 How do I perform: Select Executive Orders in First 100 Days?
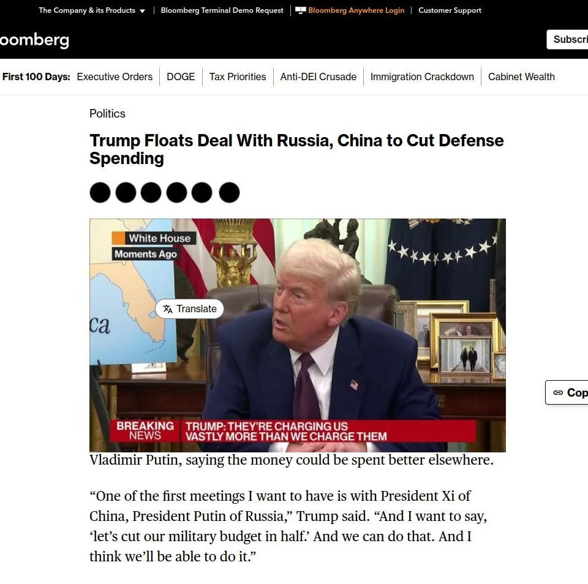coord(115,77)
